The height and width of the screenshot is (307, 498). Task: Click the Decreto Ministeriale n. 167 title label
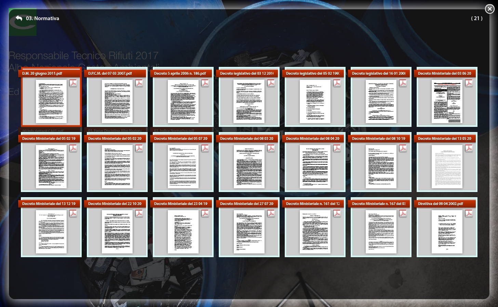379,204
